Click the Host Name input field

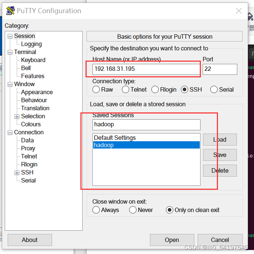point(146,69)
